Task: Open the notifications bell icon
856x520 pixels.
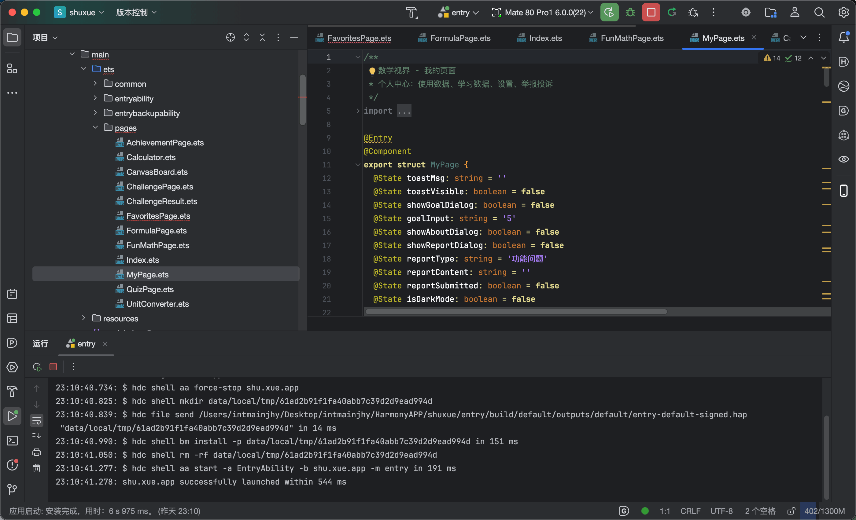Action: pyautogui.click(x=843, y=37)
